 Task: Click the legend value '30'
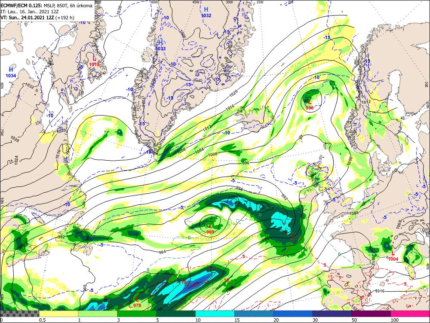tap(315, 320)
